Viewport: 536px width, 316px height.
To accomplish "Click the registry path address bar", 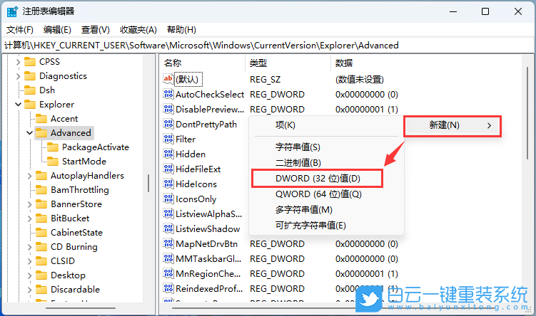I will pyautogui.click(x=268, y=46).
